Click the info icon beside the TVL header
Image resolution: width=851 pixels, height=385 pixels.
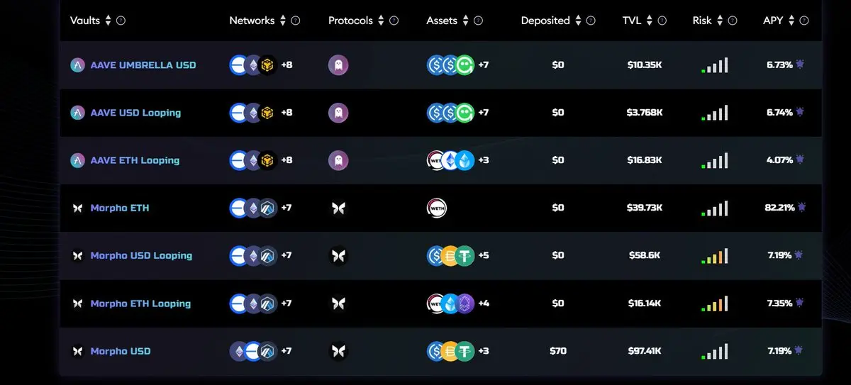pyautogui.click(x=662, y=21)
